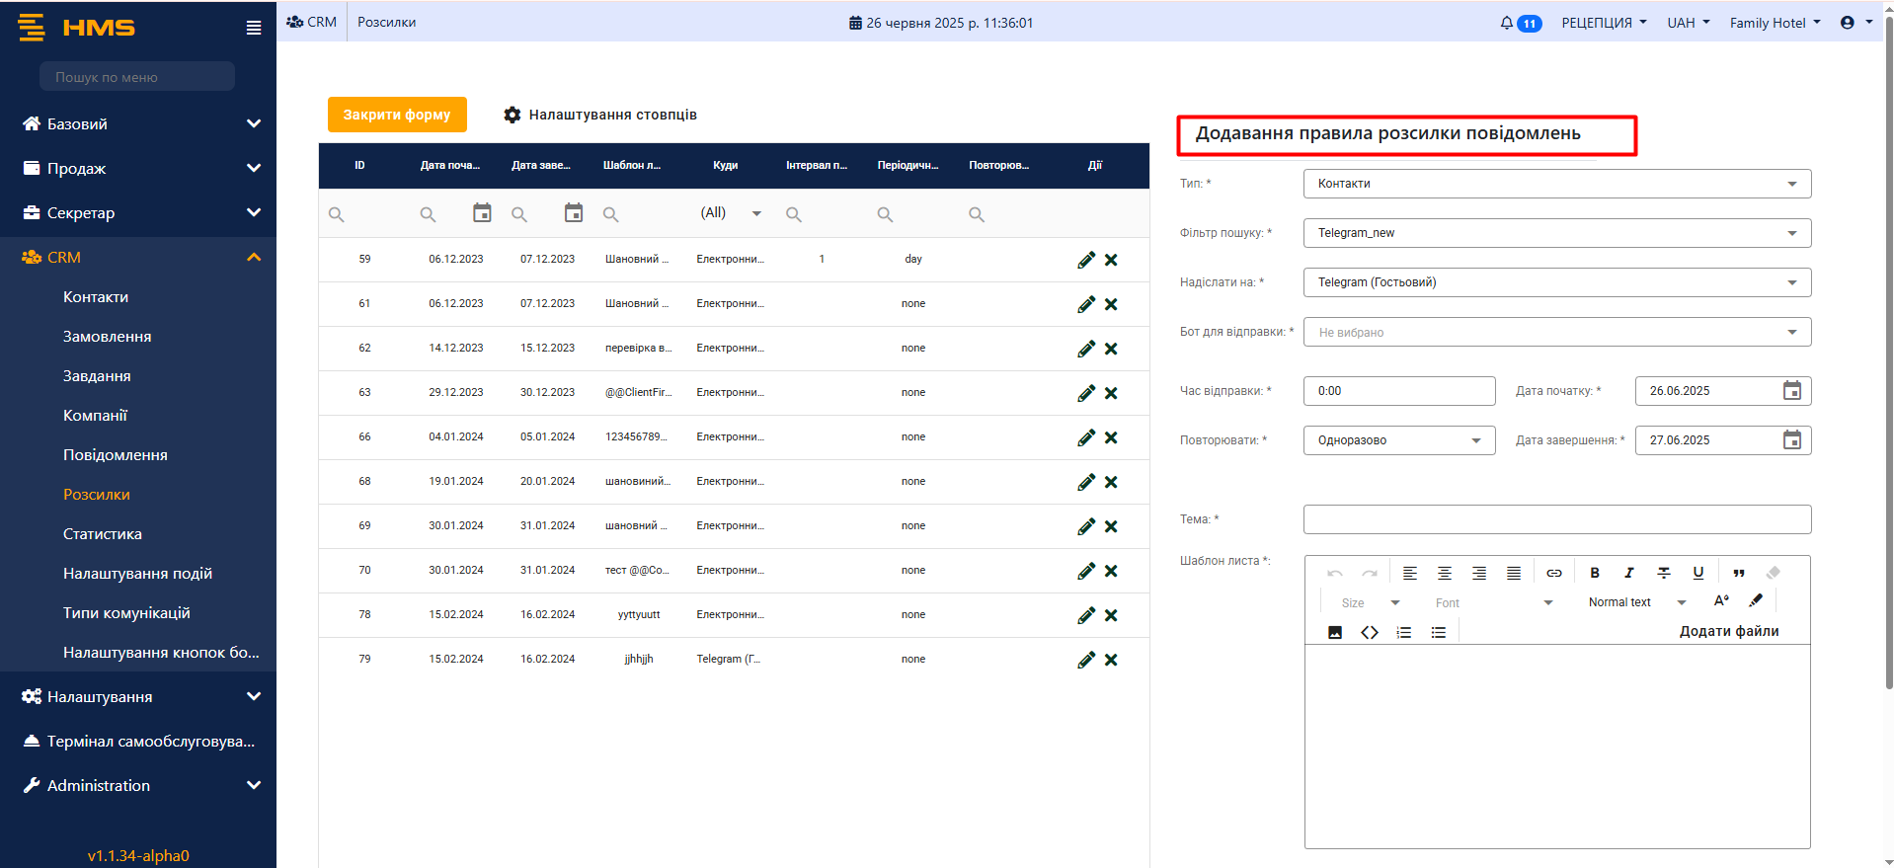Insert a bulleted list in the editor
The image size is (1894, 868).
(x=1438, y=632)
